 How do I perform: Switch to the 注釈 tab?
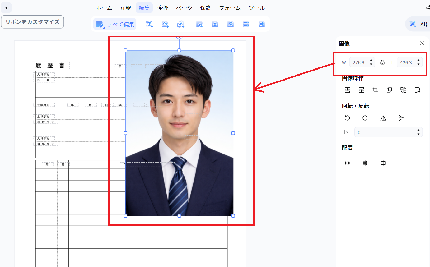[126, 8]
